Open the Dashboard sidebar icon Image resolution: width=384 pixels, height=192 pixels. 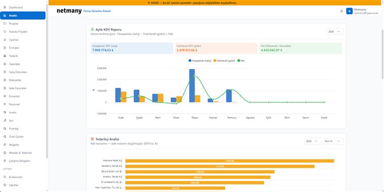5,8
